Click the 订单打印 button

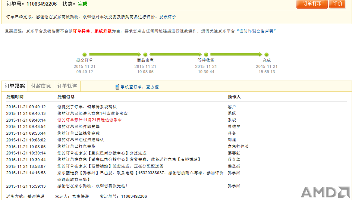click(312, 4)
